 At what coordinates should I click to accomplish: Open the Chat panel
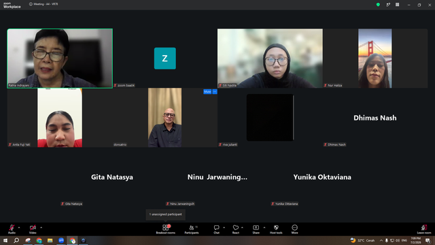216,229
